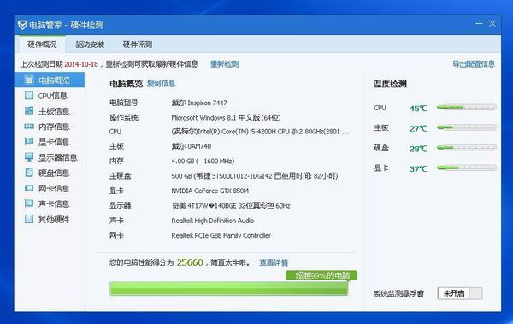
Task: Open the CPU信息 sidebar icon
Action: [29, 95]
